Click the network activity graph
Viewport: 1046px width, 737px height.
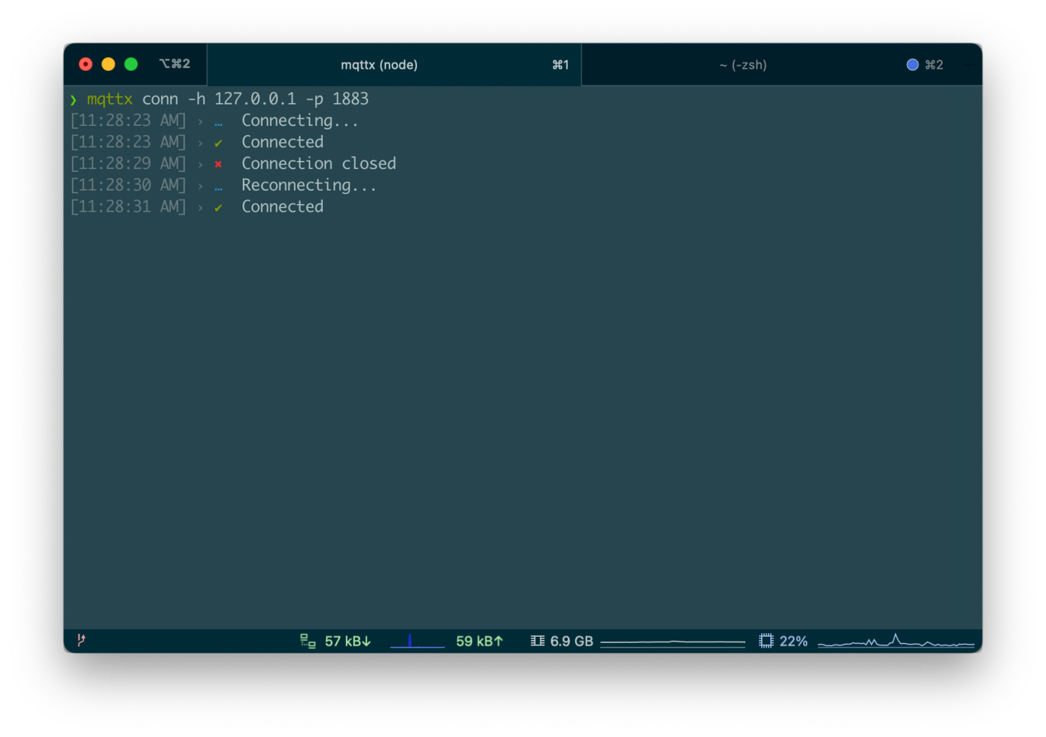[417, 641]
